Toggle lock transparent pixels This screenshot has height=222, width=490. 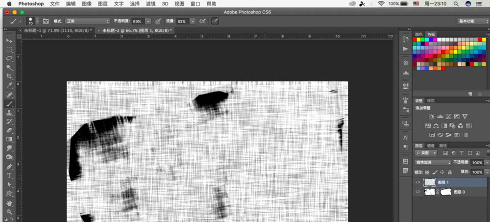[x=427, y=173]
